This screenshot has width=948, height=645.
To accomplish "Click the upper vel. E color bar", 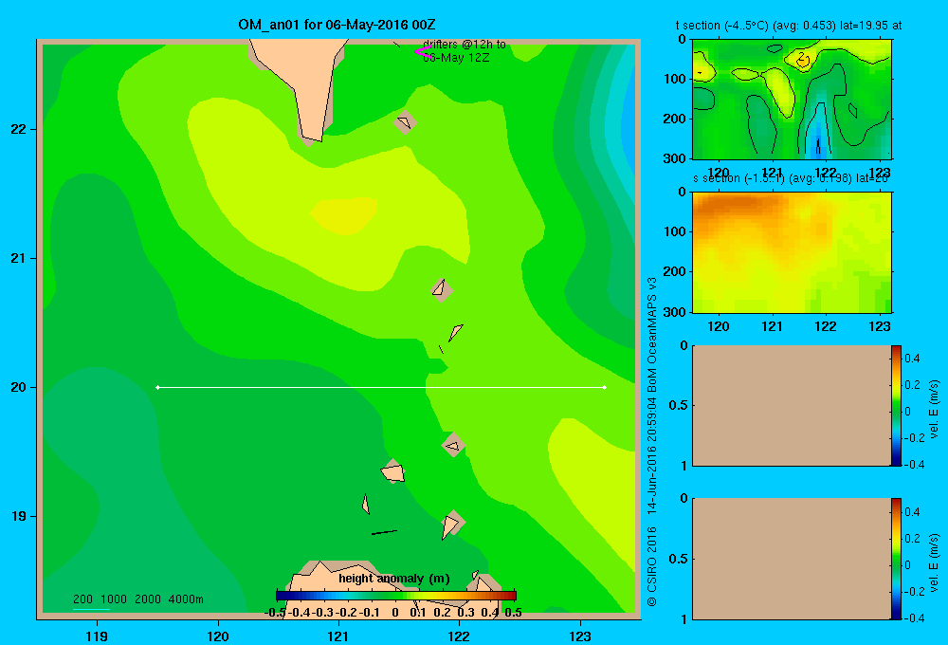I will (896, 405).
